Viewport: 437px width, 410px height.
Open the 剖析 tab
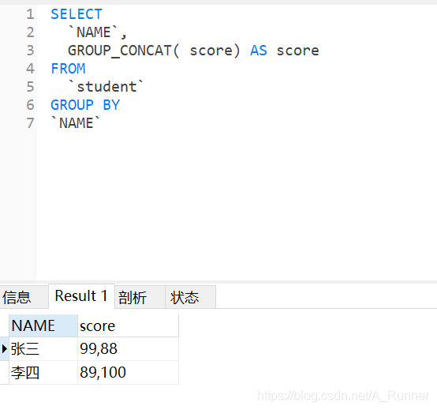click(x=140, y=297)
